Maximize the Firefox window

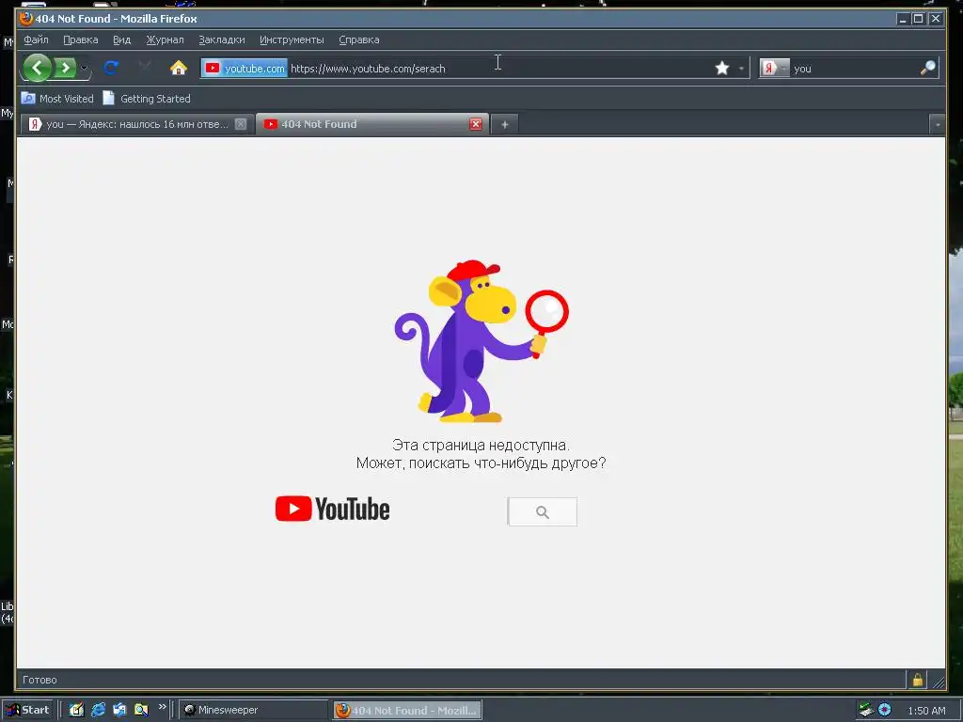pyautogui.click(x=918, y=19)
